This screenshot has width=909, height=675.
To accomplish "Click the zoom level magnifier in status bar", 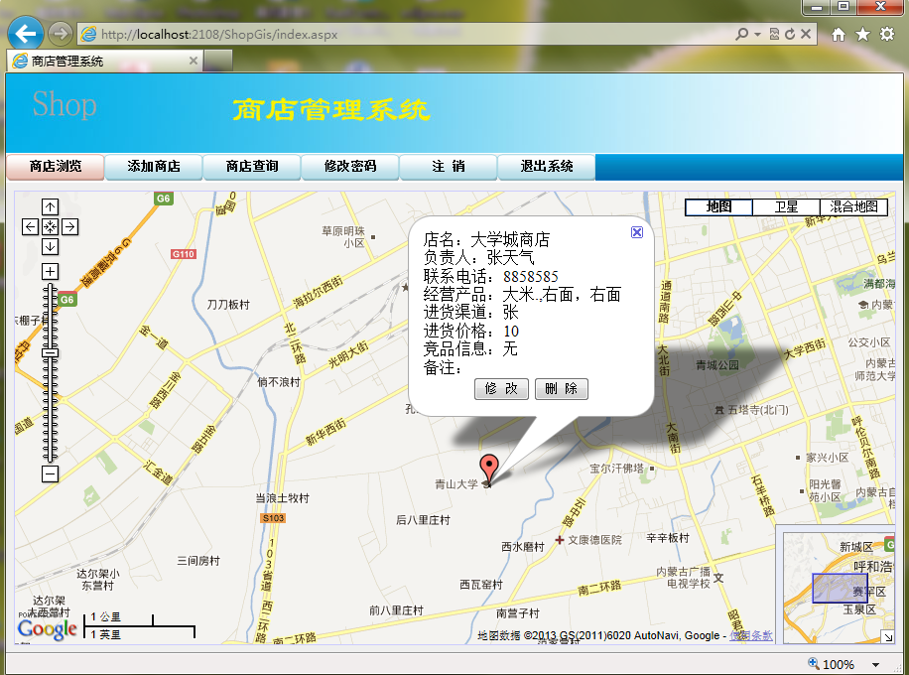I will [814, 663].
